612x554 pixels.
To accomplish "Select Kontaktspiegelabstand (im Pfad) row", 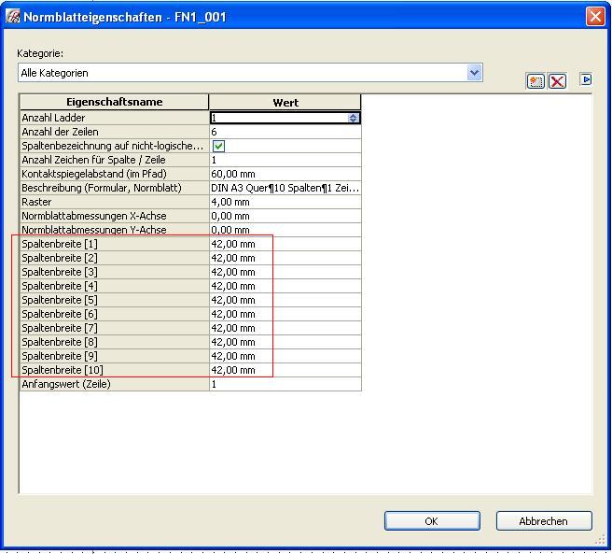I will (x=114, y=174).
